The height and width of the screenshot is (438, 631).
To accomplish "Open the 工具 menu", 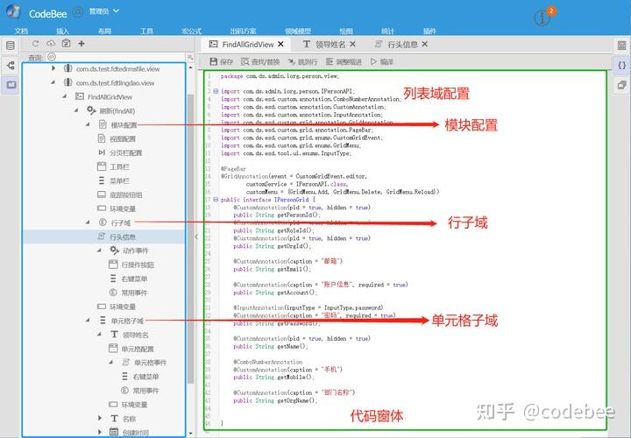I will click(x=146, y=31).
